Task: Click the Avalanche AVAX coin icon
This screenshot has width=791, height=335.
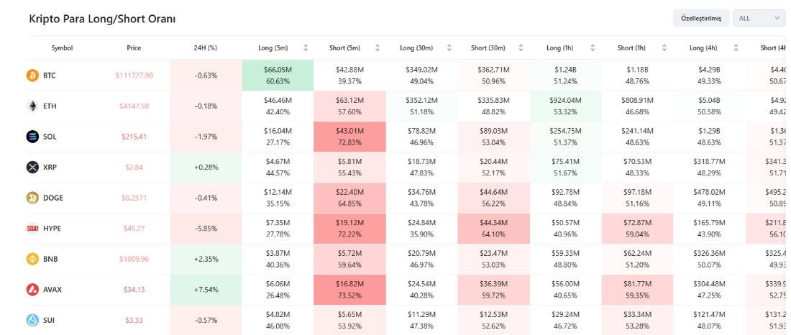Action: coord(32,290)
